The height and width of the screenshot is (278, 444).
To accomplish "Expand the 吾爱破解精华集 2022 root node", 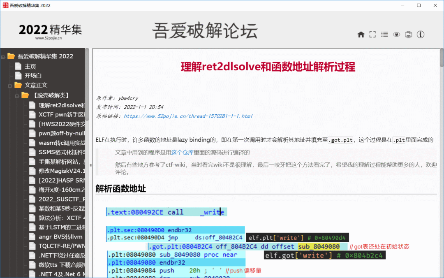I will pos(3,57).
